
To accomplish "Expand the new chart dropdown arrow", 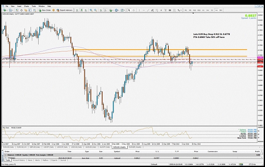I will (7, 10).
